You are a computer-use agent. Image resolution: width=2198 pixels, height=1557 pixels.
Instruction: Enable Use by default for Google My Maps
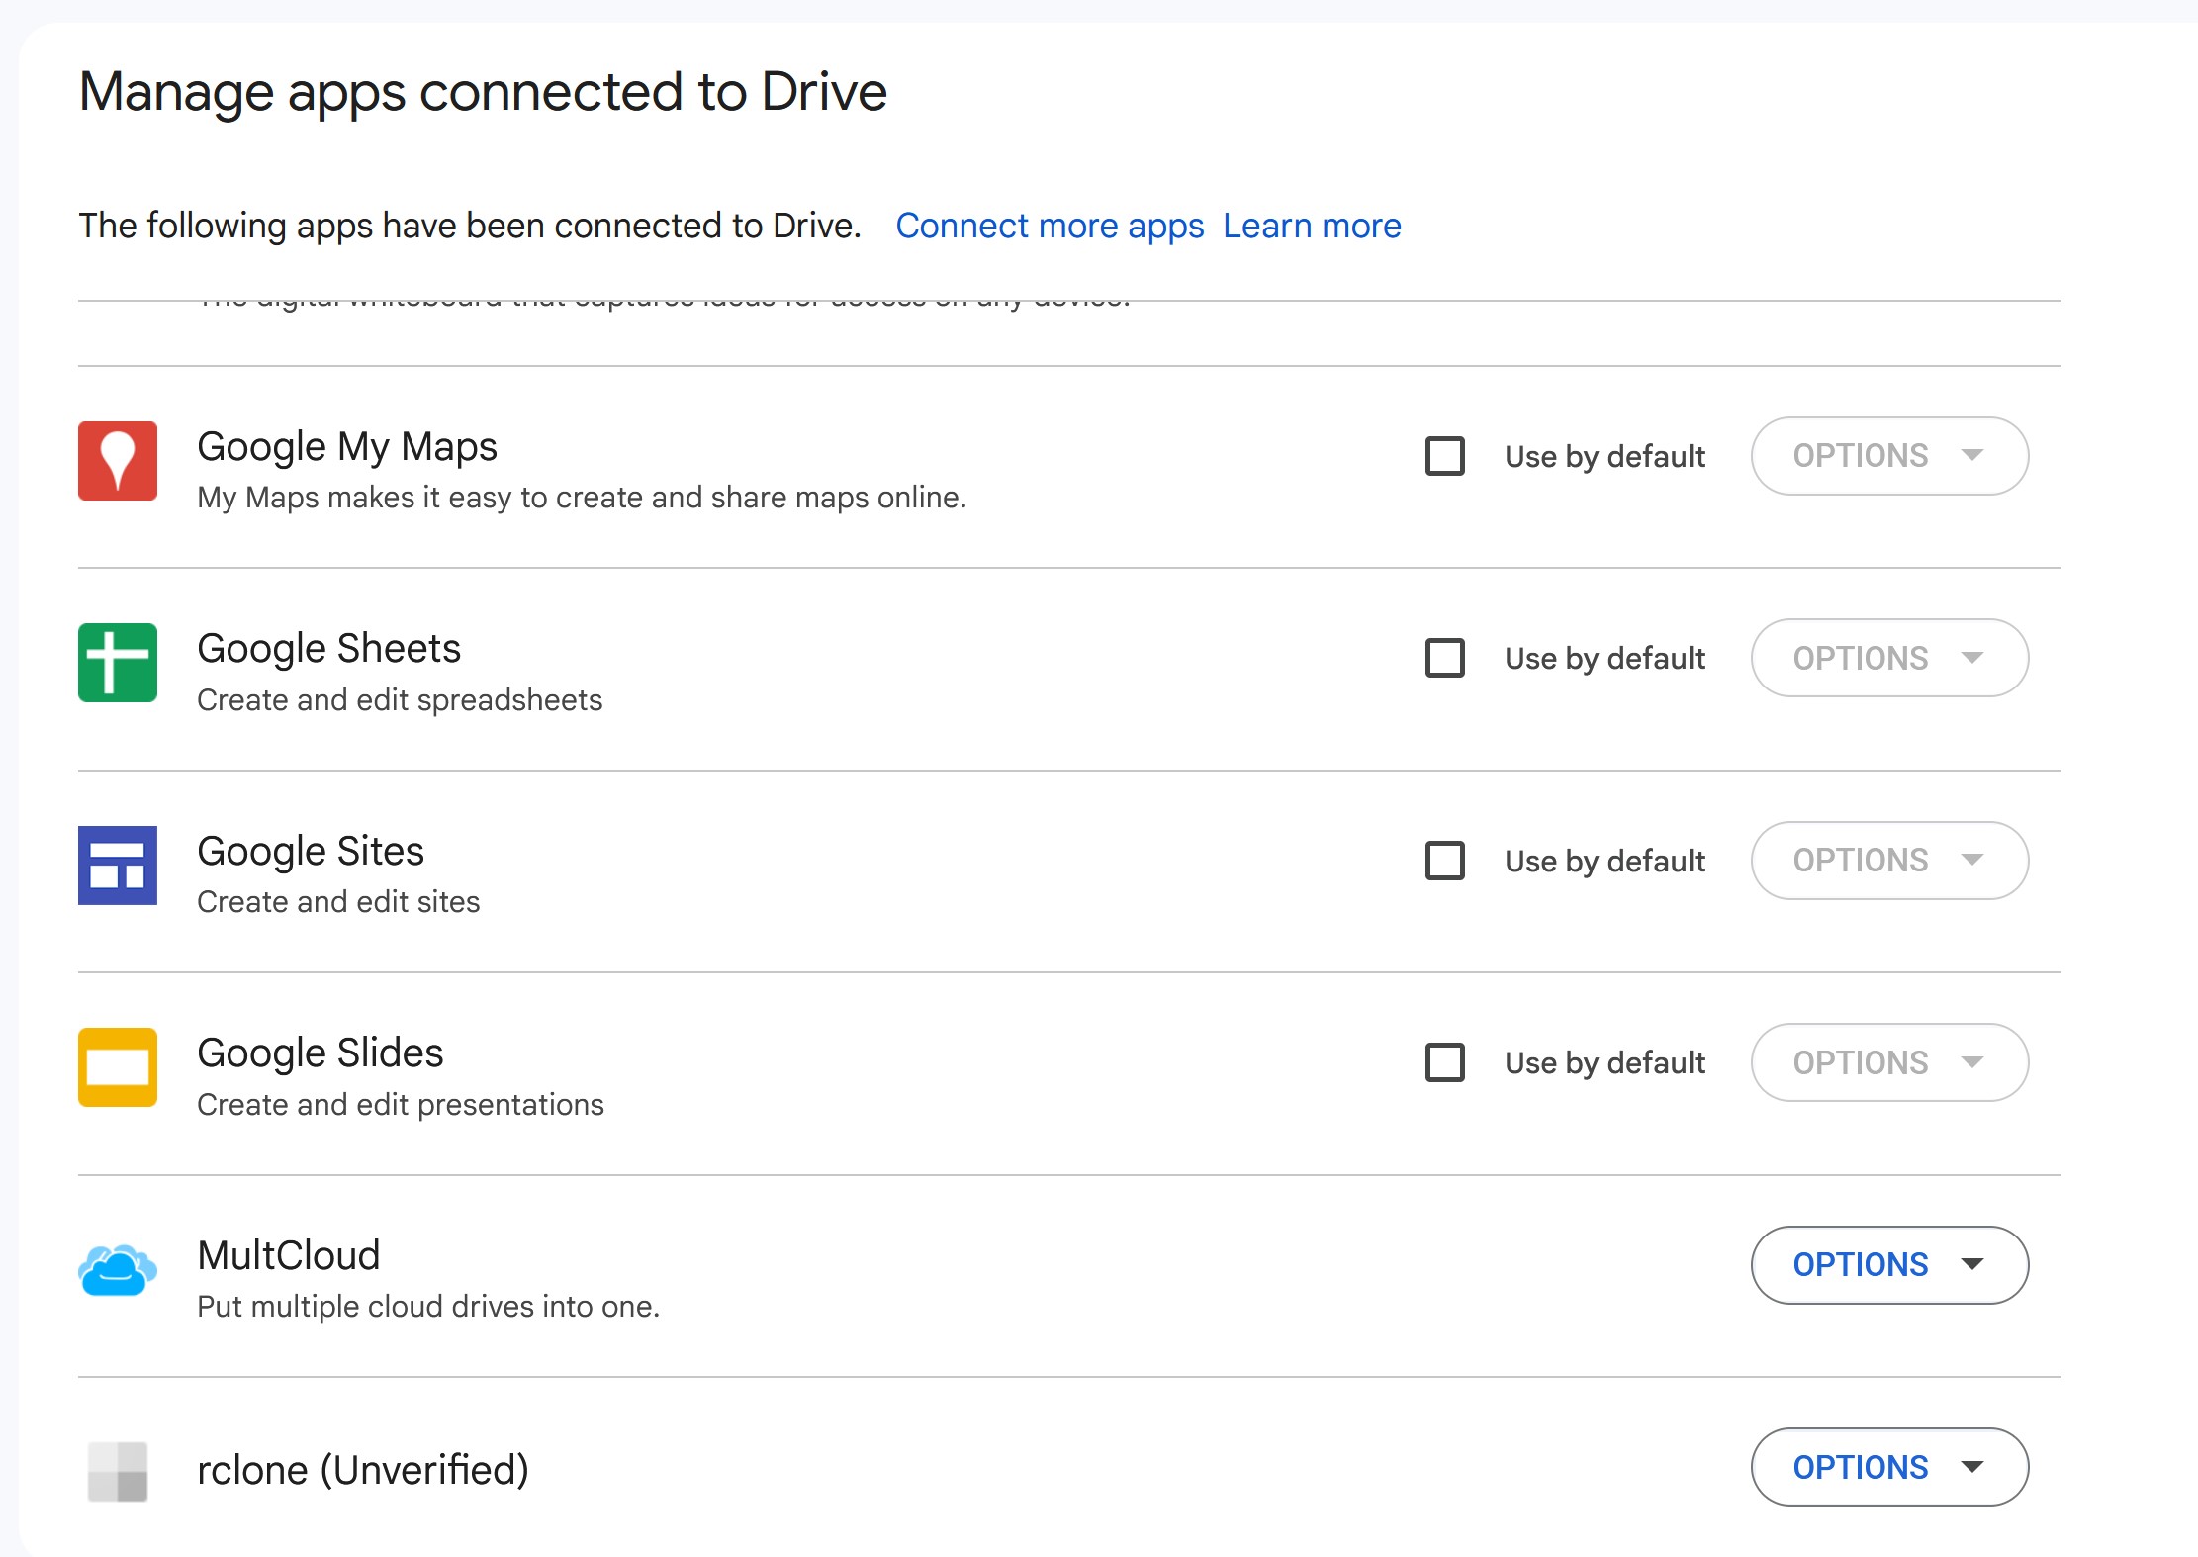point(1444,456)
